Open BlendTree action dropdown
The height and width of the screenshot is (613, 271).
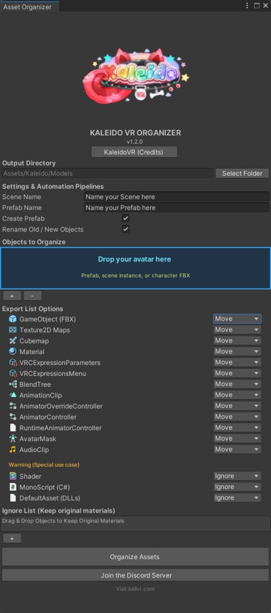237,384
